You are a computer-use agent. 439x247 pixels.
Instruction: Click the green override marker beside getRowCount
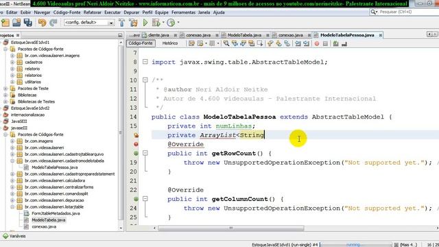[x=136, y=153]
